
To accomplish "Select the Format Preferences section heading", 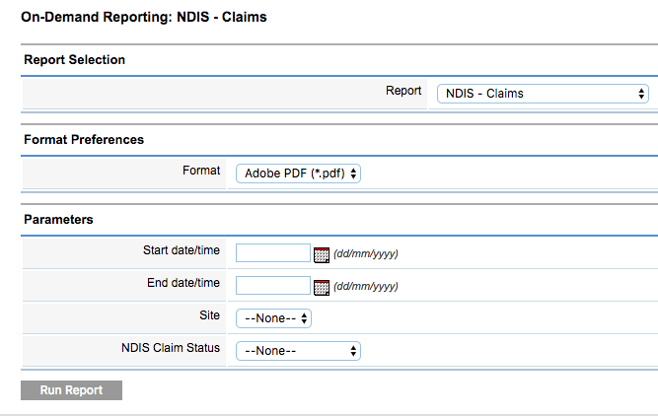I will (x=84, y=139).
